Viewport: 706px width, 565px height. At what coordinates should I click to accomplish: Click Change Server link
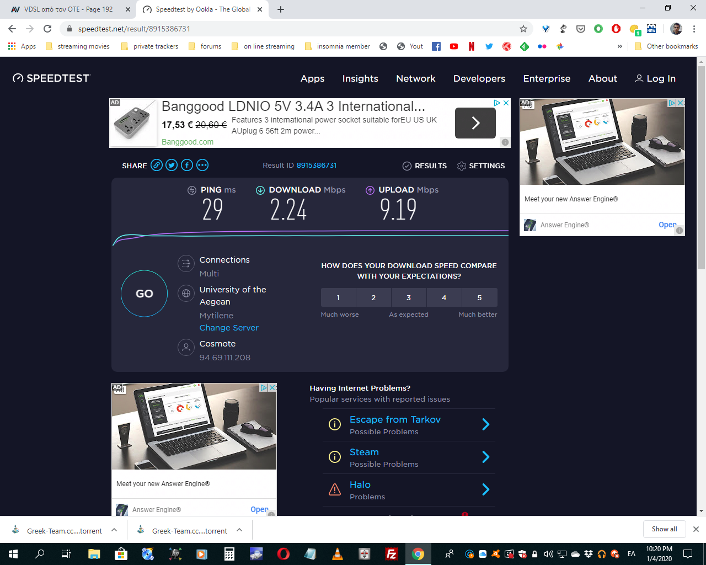point(229,328)
